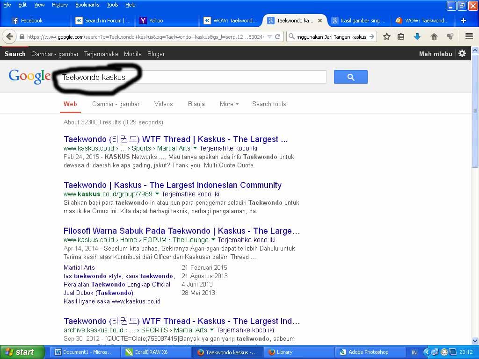This screenshot has width=479, height=359.
Task: Open Google settings gear icon
Action: click(x=462, y=53)
